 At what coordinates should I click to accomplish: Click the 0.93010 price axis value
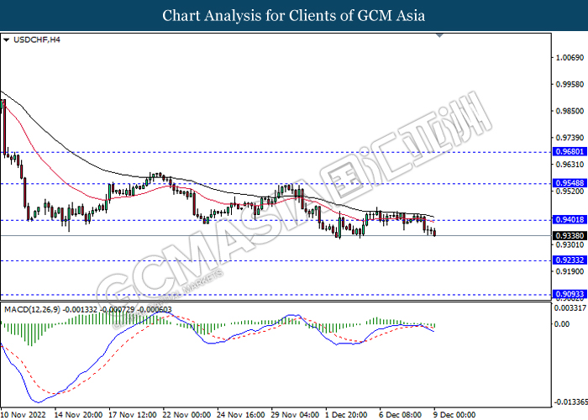(570, 244)
